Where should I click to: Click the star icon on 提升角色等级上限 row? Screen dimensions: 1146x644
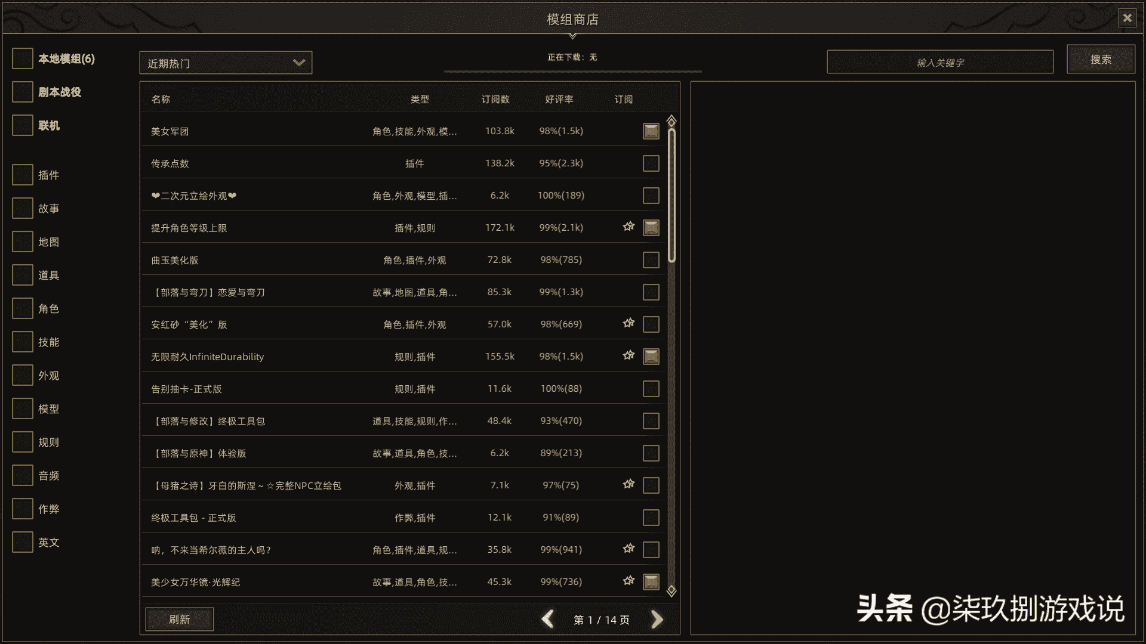point(629,227)
